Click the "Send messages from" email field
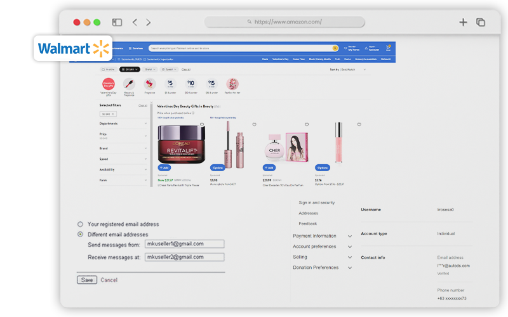 [x=184, y=243]
